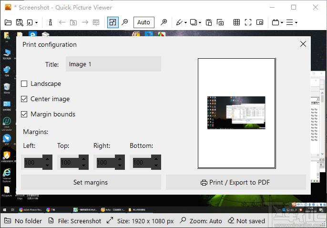The height and width of the screenshot is (228, 327).
Task: Click the edit pen tool icon
Action: click(x=179, y=22)
